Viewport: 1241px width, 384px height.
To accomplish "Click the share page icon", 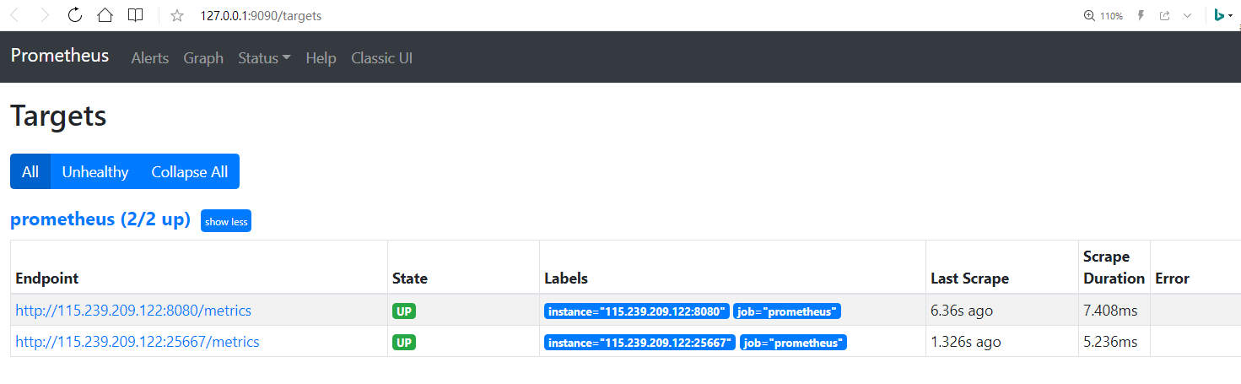I will coord(1164,16).
